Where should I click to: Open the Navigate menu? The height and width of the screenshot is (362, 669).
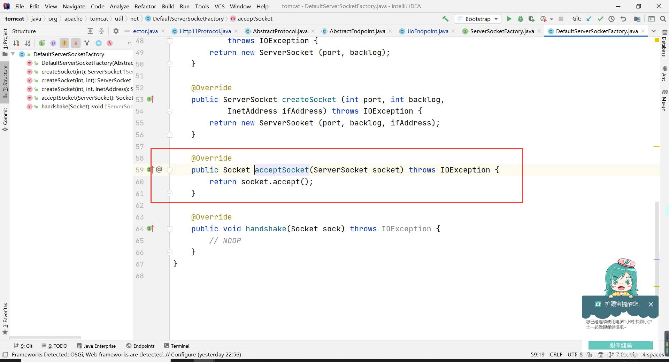pyautogui.click(x=74, y=6)
